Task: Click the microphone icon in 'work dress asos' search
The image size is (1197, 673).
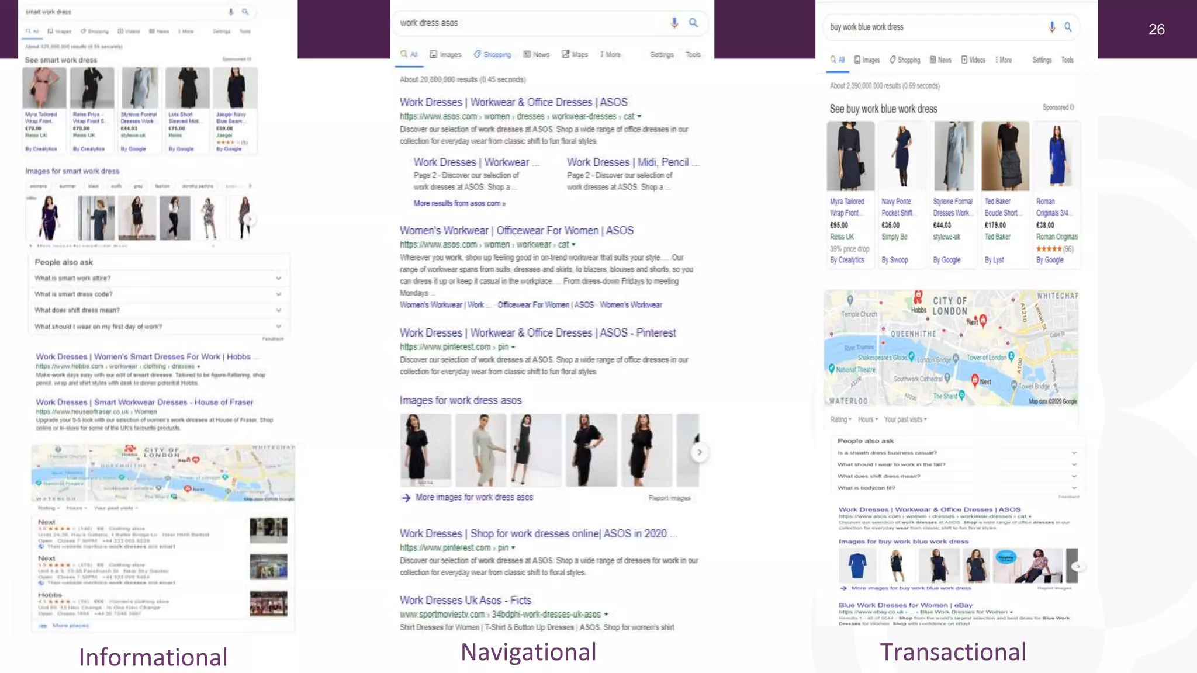Action: point(674,23)
